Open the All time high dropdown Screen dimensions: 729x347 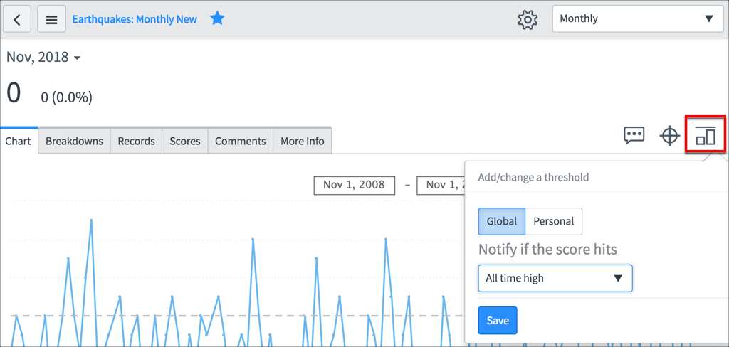555,278
